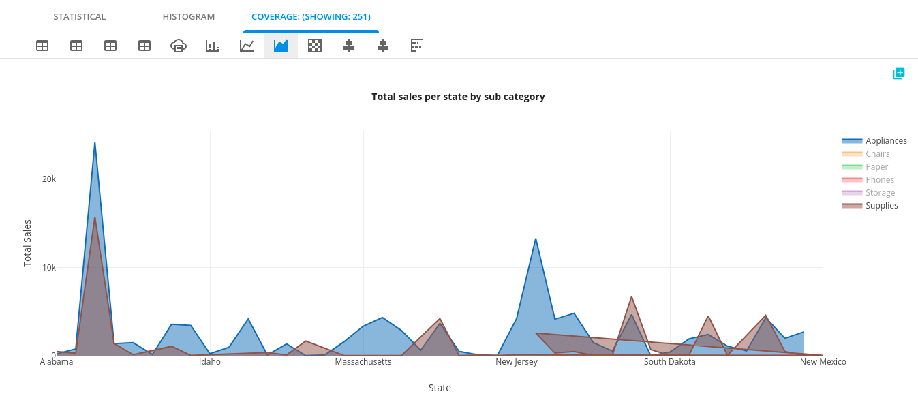
Task: Click the 'Idaho' x-axis tick label
Action: click(x=210, y=362)
